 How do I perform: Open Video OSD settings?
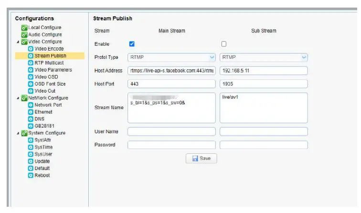(46, 77)
